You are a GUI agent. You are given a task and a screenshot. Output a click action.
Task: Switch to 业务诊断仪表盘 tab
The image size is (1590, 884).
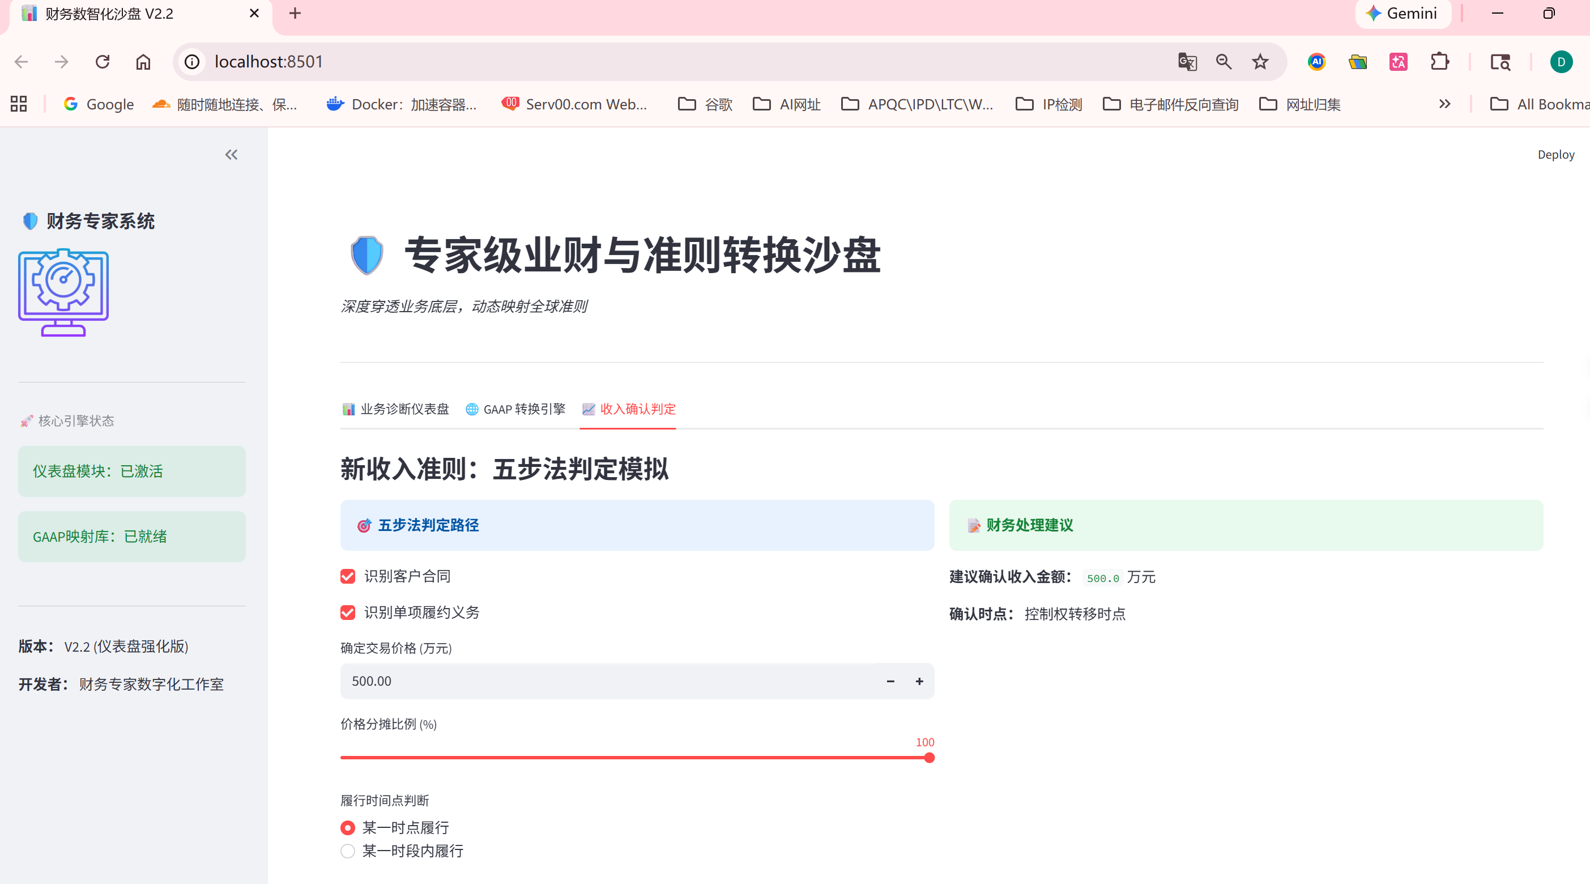point(395,409)
